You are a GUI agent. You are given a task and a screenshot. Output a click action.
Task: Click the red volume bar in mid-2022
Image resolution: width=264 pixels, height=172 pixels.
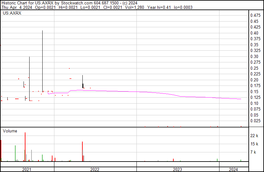[x=82, y=151]
